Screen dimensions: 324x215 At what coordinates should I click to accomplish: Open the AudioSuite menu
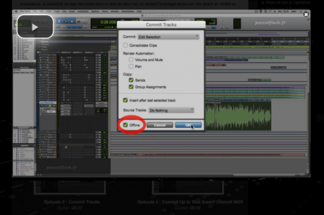click(x=83, y=11)
